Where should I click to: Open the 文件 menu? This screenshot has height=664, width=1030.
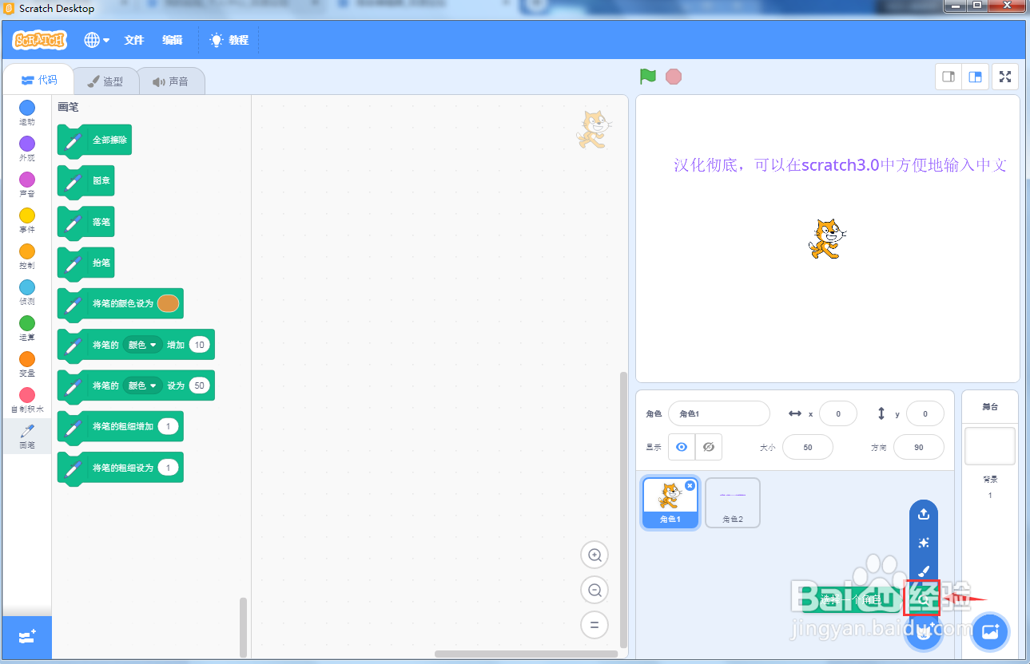click(x=133, y=40)
